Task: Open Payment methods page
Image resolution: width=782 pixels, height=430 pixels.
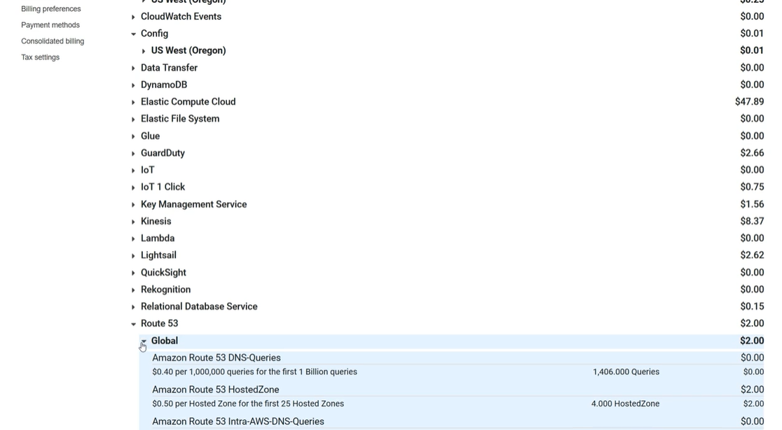Action: [x=50, y=25]
